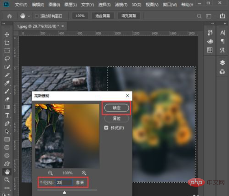Open the 图像(I) menu
This screenshot has height=196, width=229.
pos(54,5)
